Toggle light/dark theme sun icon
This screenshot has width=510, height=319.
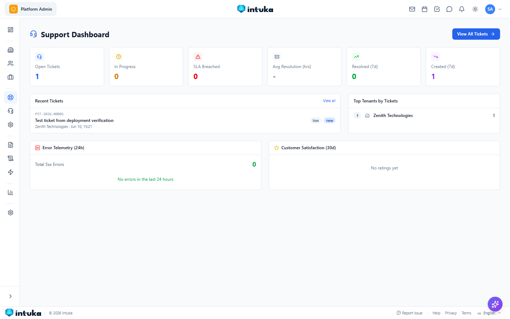pyautogui.click(x=475, y=9)
